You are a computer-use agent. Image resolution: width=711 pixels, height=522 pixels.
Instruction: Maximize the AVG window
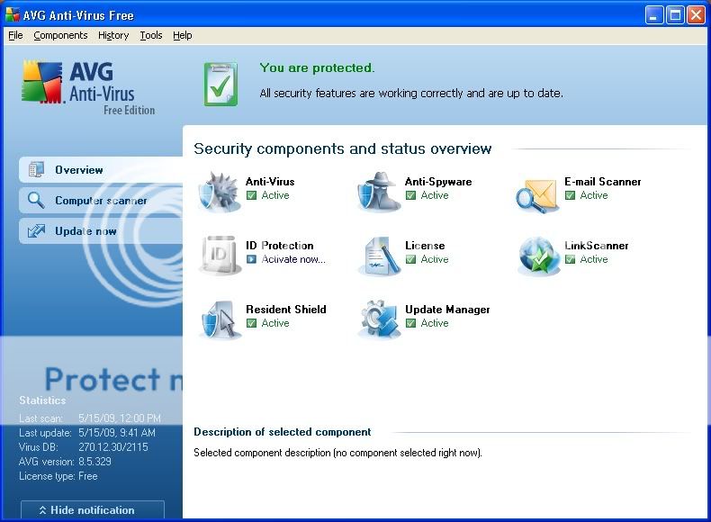(675, 15)
